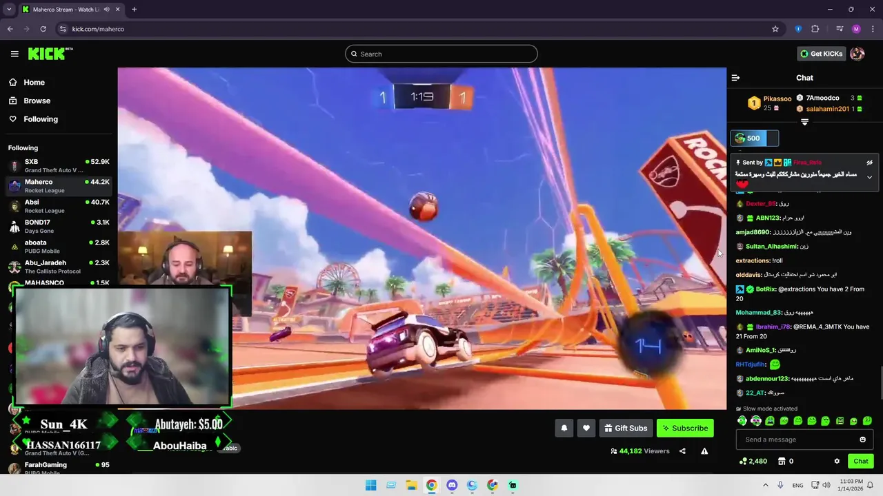Open the channel shop icon

[x=782, y=461]
